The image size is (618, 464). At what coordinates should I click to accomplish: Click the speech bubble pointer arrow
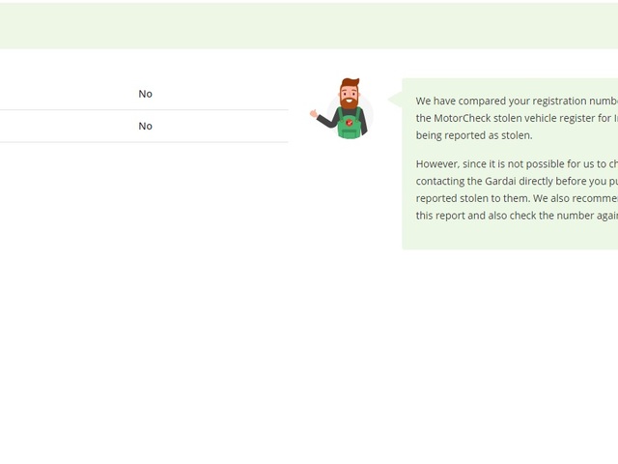point(395,99)
